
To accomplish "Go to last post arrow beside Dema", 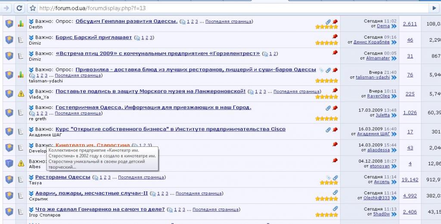I will coord(394,26).
